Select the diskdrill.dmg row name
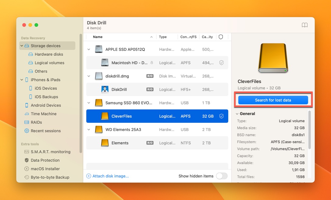Viewport: 331px width, 200px height. click(117, 76)
